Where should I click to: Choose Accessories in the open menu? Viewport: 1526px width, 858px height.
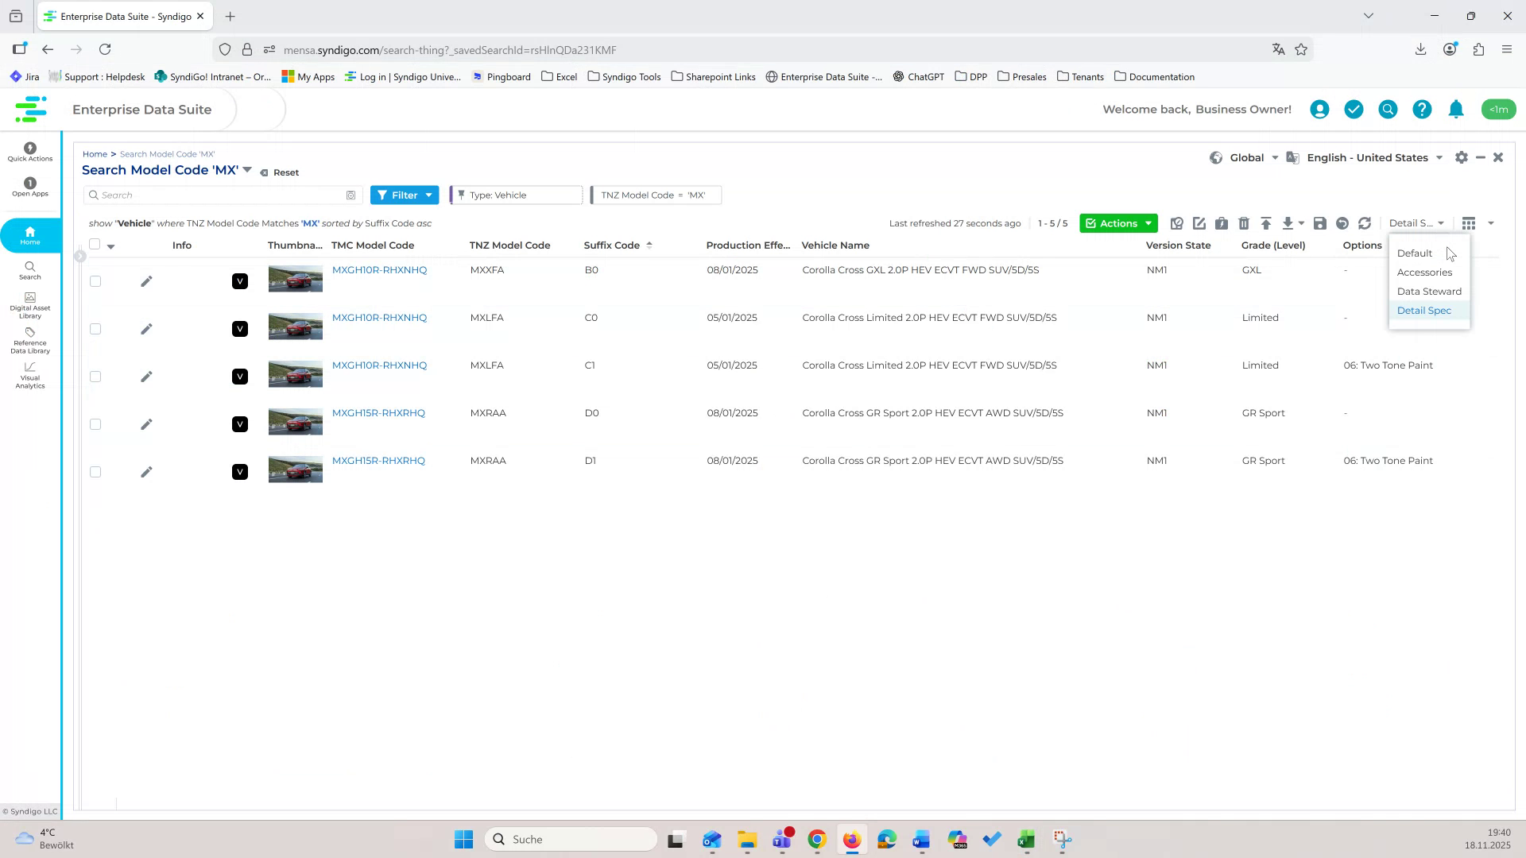[1424, 272]
